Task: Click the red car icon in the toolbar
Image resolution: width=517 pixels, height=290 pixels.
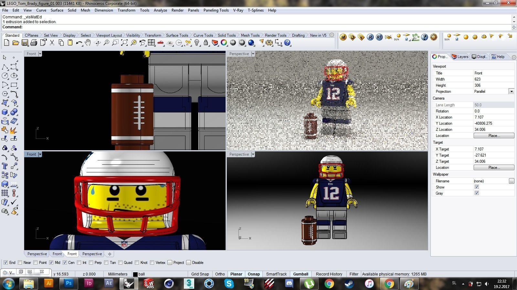Action: (x=161, y=43)
